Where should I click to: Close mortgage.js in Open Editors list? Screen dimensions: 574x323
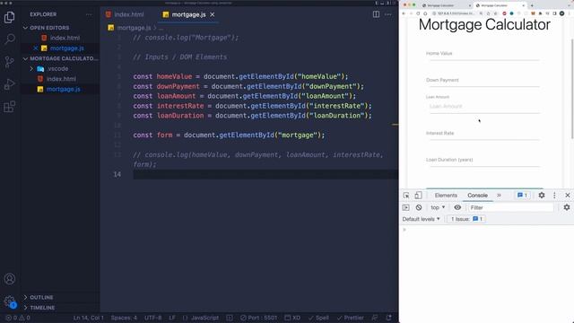(36, 48)
